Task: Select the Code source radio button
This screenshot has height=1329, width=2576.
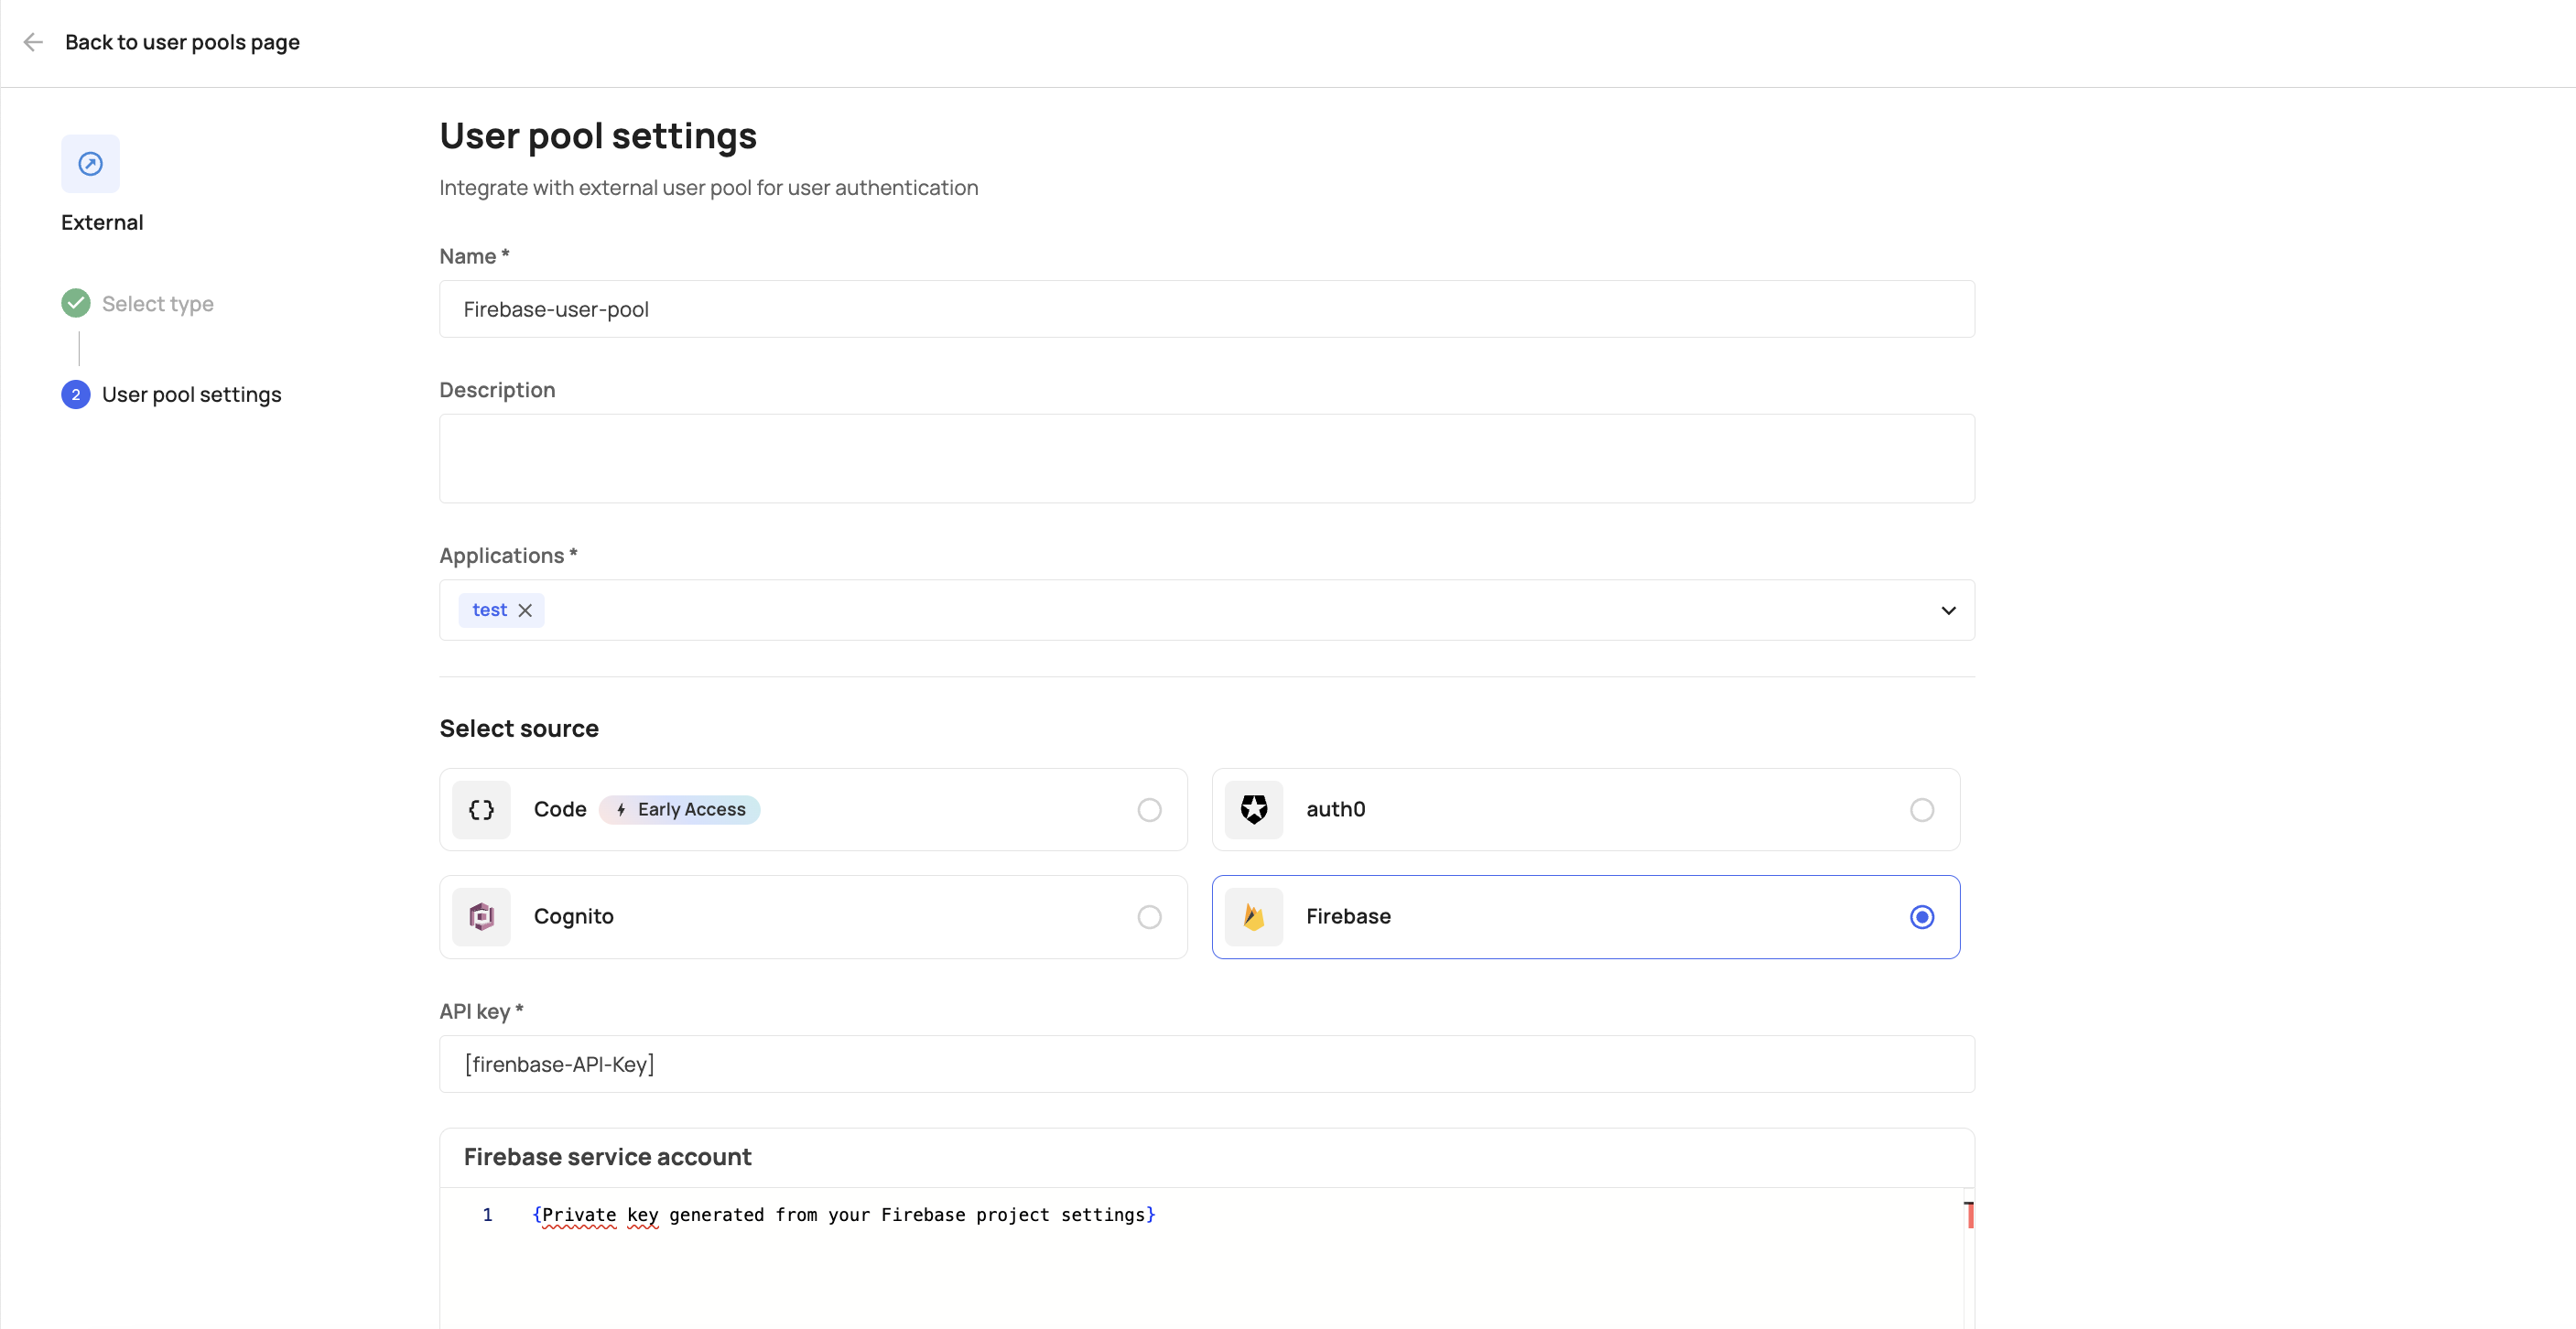Action: click(1149, 810)
